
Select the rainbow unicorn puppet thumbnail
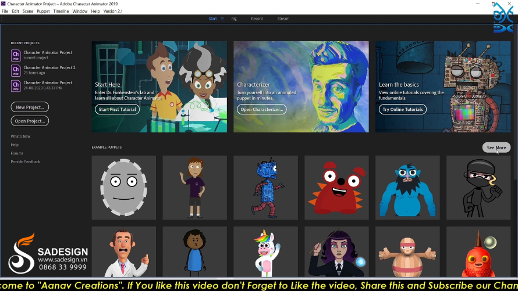[265, 252]
